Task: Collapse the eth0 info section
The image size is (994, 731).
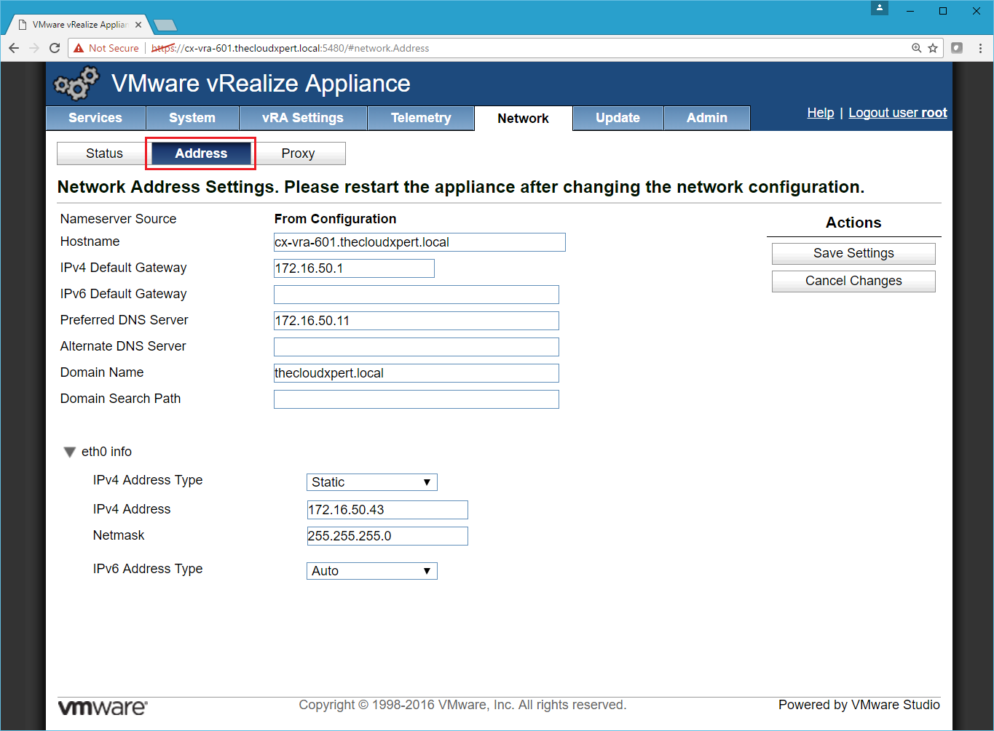Action: click(x=70, y=452)
